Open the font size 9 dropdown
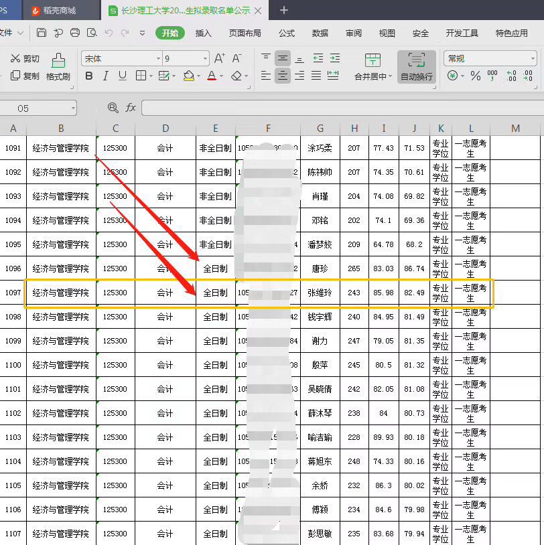Viewport: 544px width, 545px height. [205, 58]
